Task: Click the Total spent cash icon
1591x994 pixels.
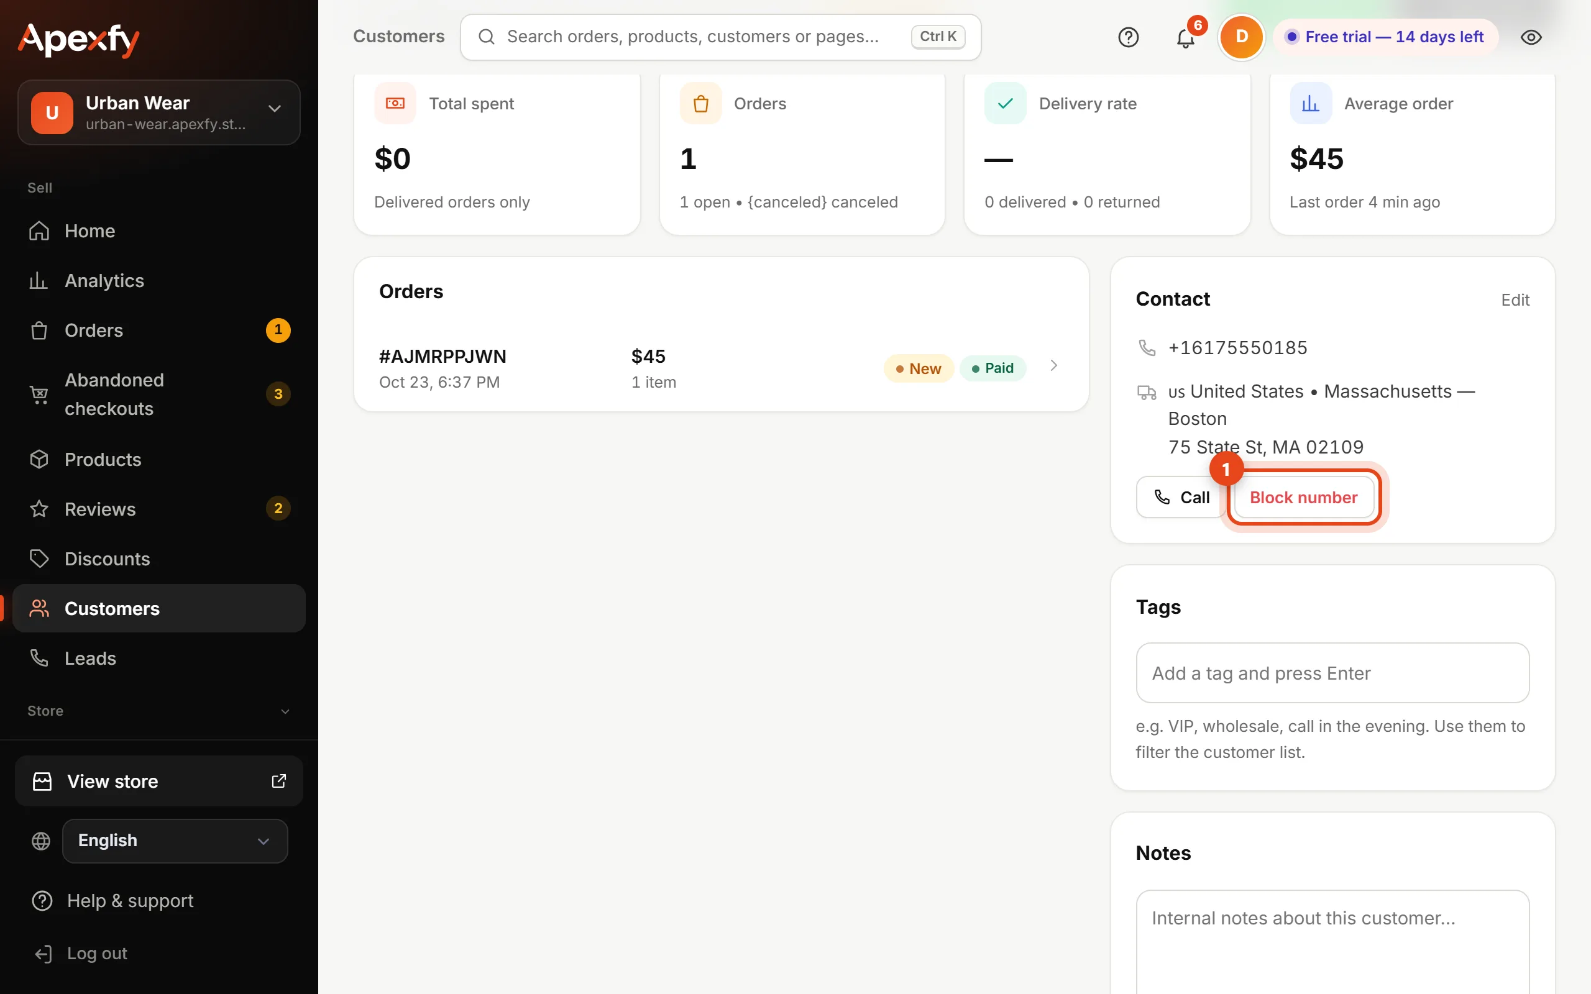Action: (395, 103)
